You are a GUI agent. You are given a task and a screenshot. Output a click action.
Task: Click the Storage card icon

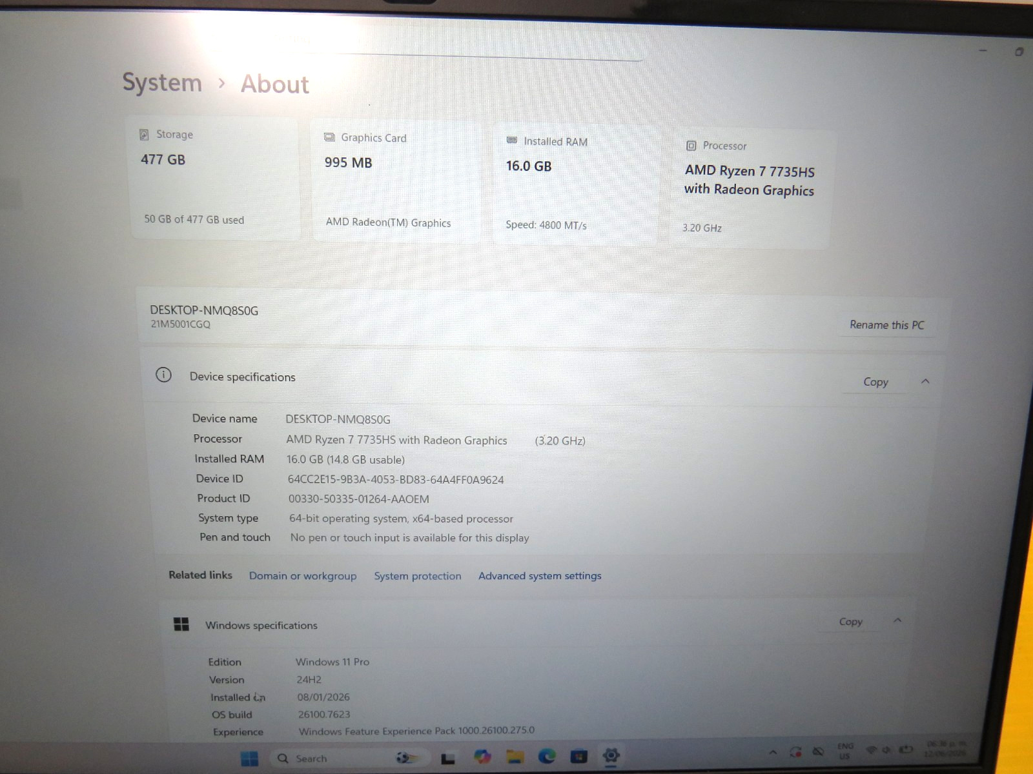[145, 134]
